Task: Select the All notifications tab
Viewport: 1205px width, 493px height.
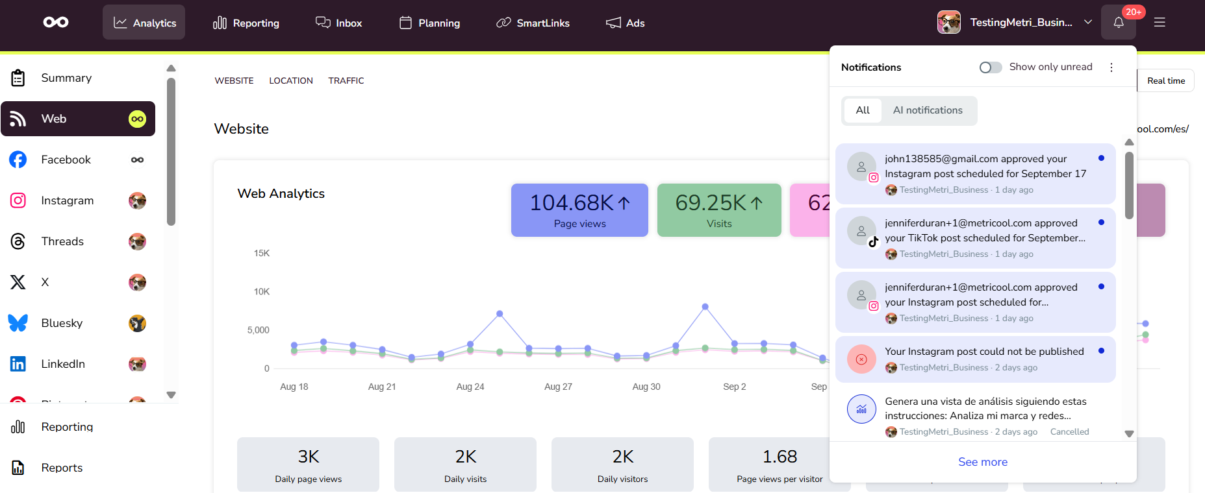Action: coord(863,110)
